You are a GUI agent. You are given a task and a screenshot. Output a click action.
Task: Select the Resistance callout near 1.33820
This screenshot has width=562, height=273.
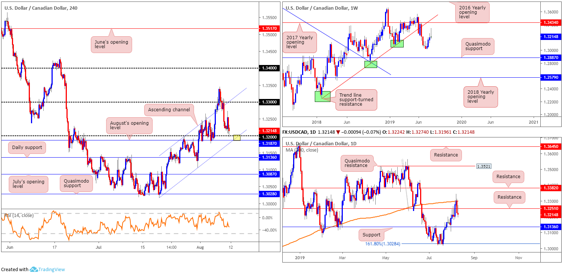(x=508, y=176)
